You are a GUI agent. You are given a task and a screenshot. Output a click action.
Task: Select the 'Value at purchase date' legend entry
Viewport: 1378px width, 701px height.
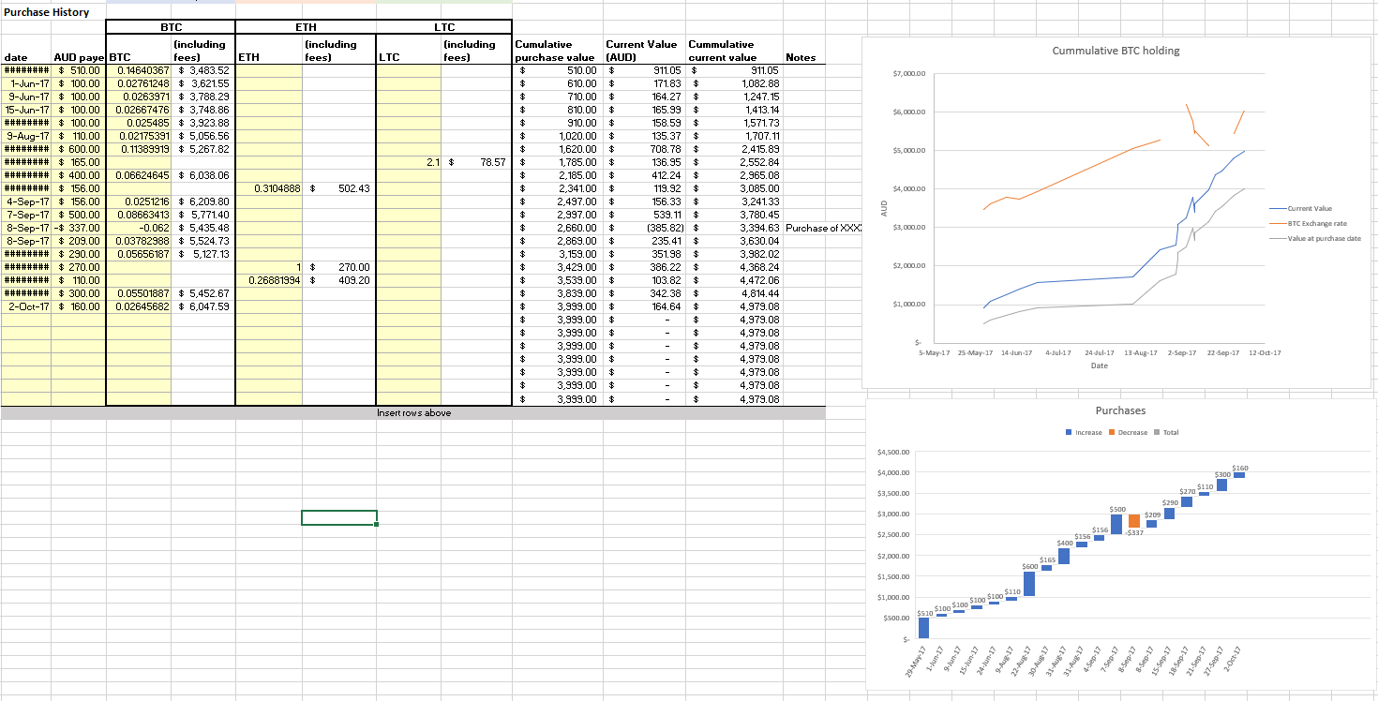click(x=1315, y=239)
